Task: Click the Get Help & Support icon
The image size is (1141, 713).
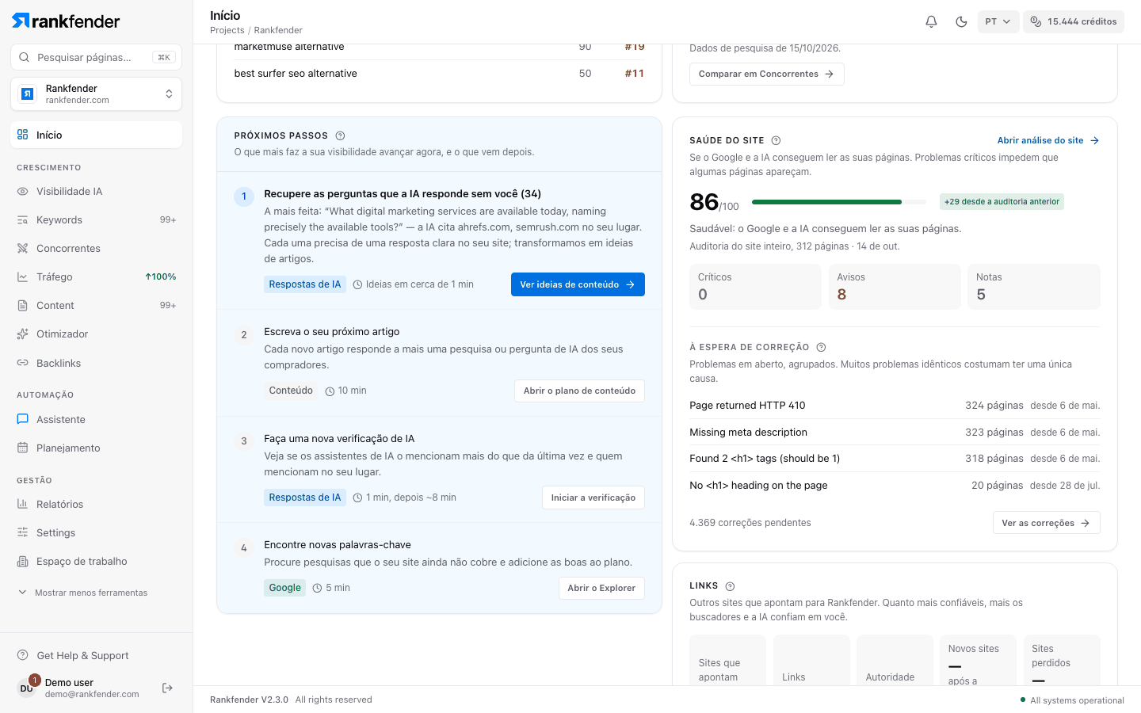Action: 22,655
